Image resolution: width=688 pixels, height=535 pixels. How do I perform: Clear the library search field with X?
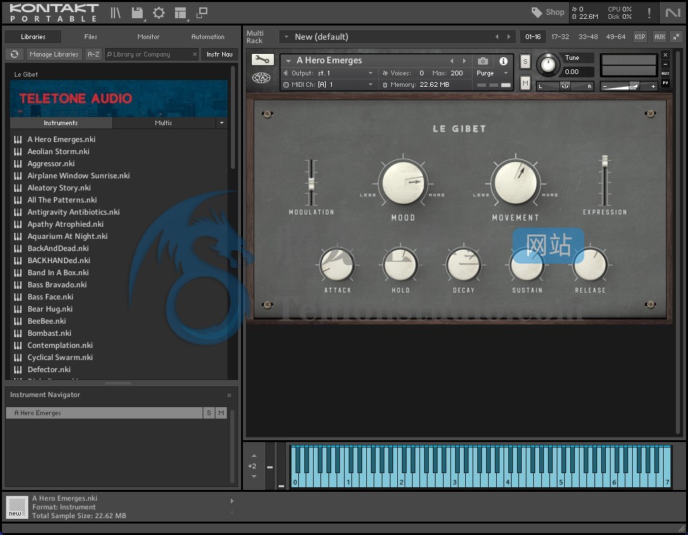195,54
